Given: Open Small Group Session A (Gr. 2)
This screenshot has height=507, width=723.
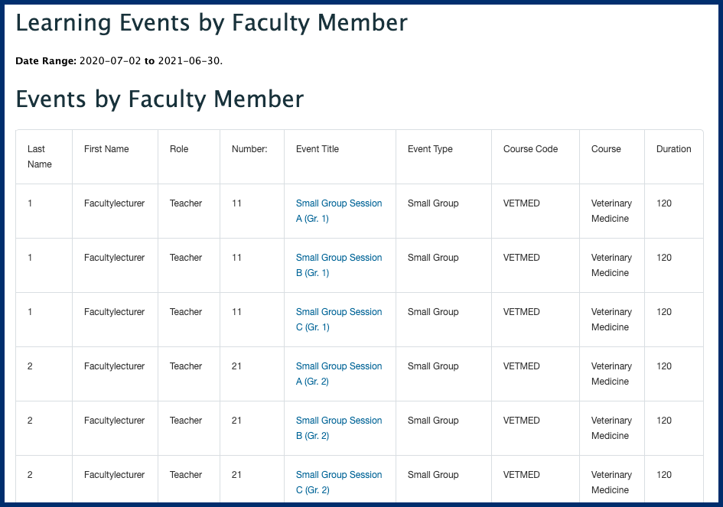Looking at the screenshot, I should point(339,374).
